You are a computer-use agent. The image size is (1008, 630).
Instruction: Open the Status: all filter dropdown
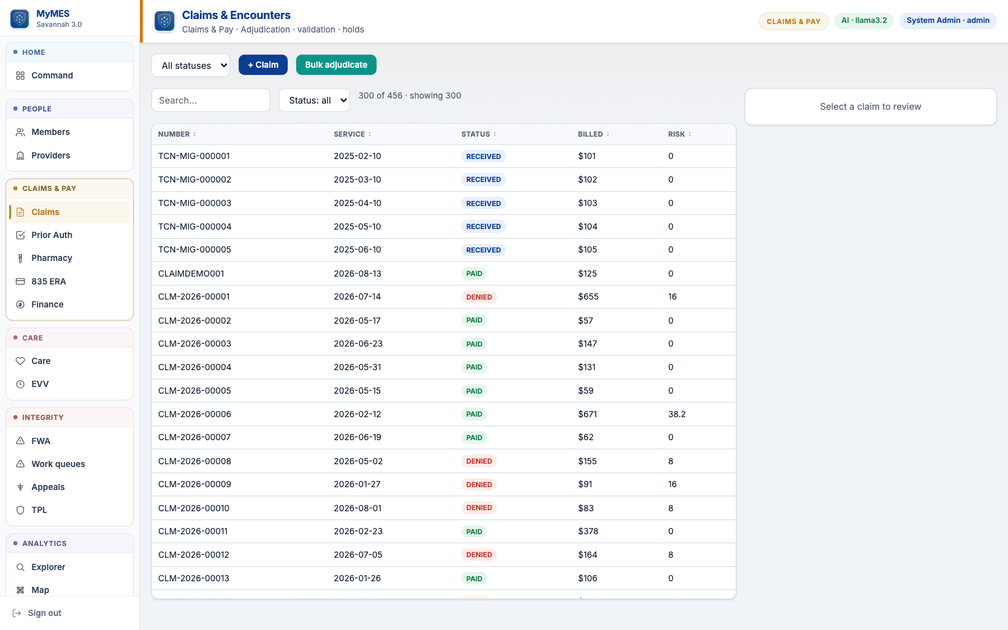(x=314, y=100)
